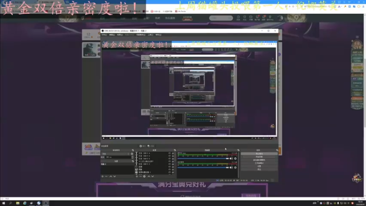366x206 pixels.
Task: Open transition properties gear next to transition dropdown
Action: (x=132, y=154)
